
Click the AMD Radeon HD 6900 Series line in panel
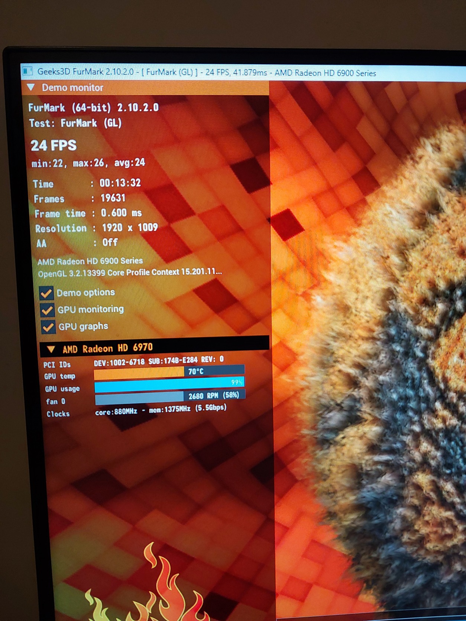(90, 261)
